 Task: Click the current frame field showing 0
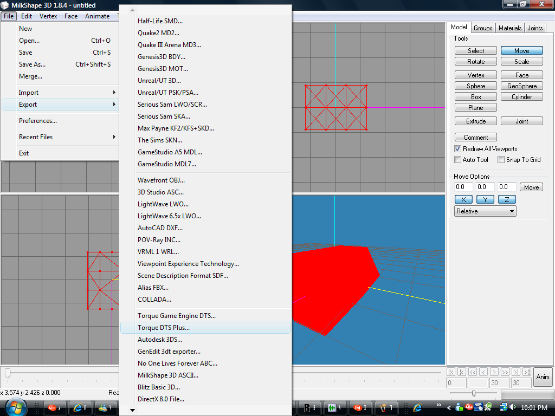click(x=456, y=383)
